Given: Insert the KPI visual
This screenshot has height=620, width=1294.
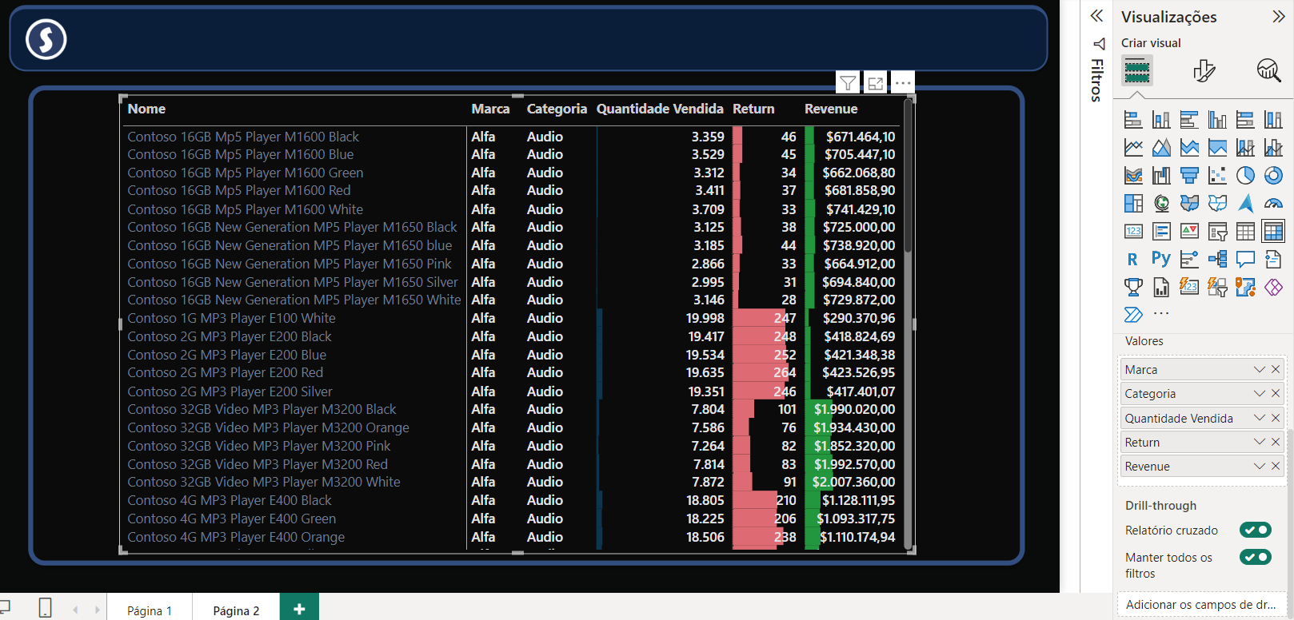Looking at the screenshot, I should click(1189, 232).
